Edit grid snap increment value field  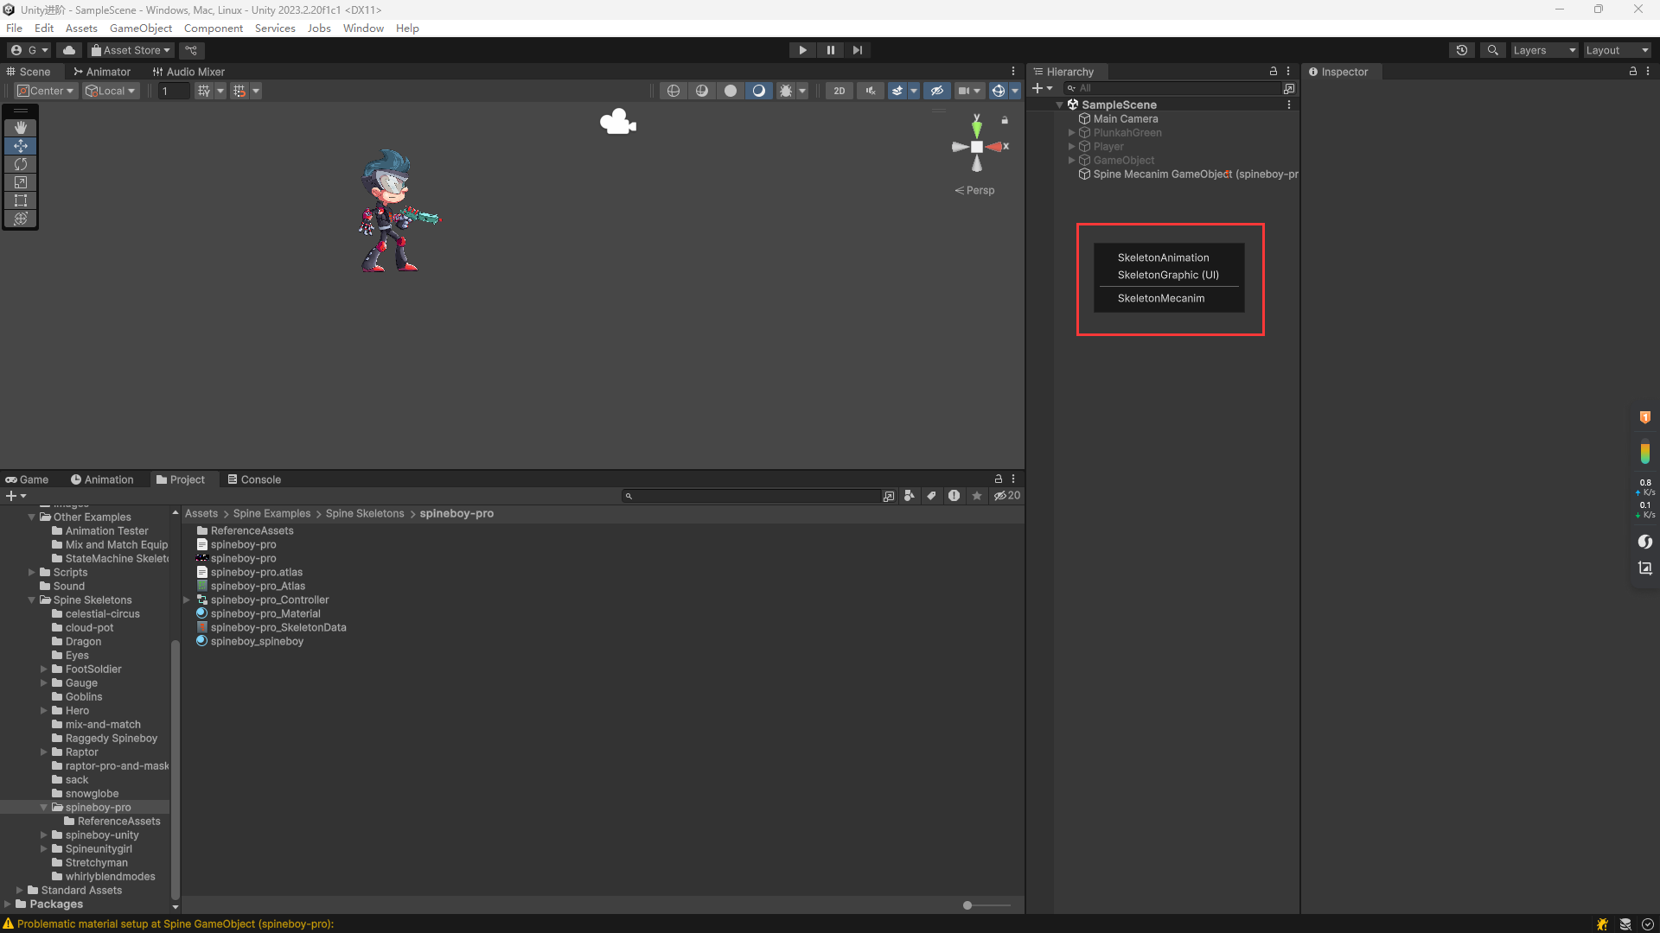click(x=174, y=91)
